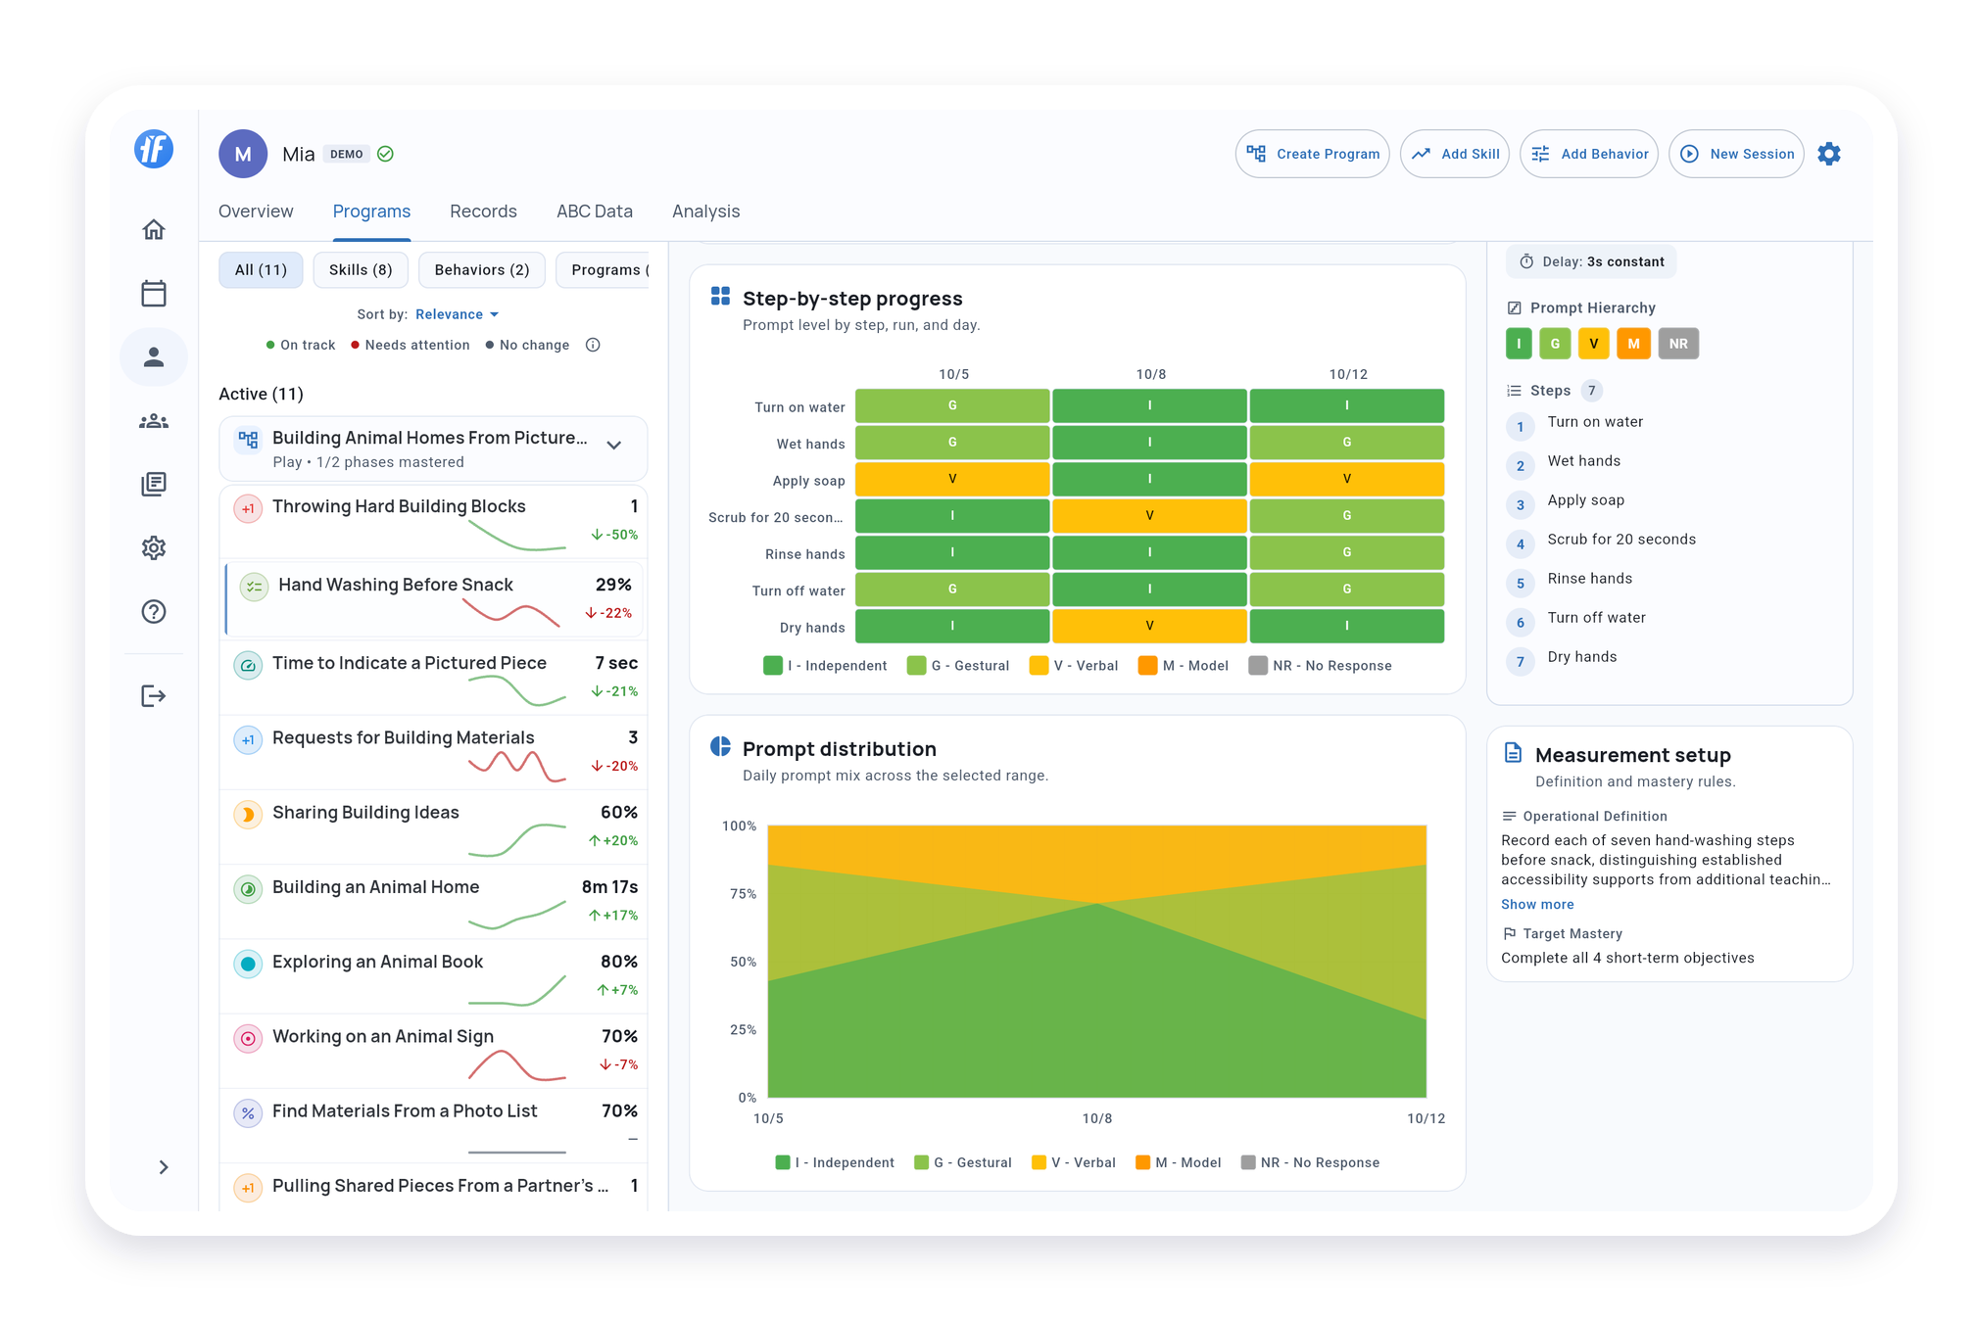
Task: Select the Hand Washing Before Snack item
Action: click(434, 598)
